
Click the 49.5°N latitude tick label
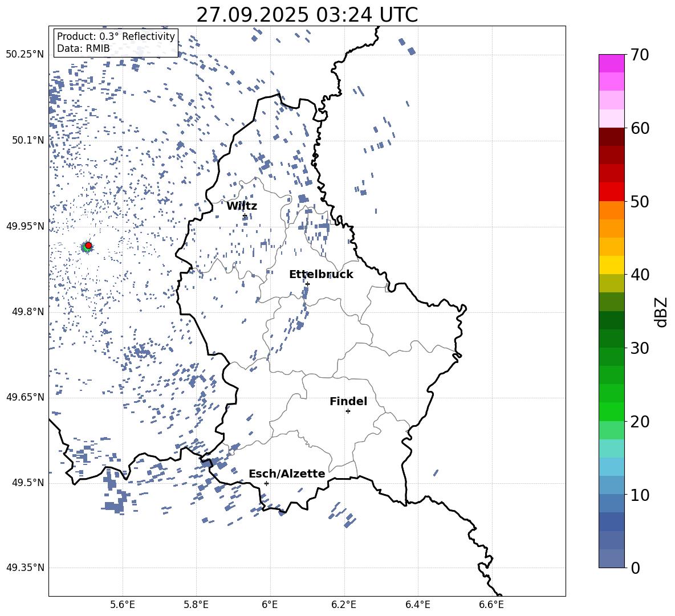28,483
